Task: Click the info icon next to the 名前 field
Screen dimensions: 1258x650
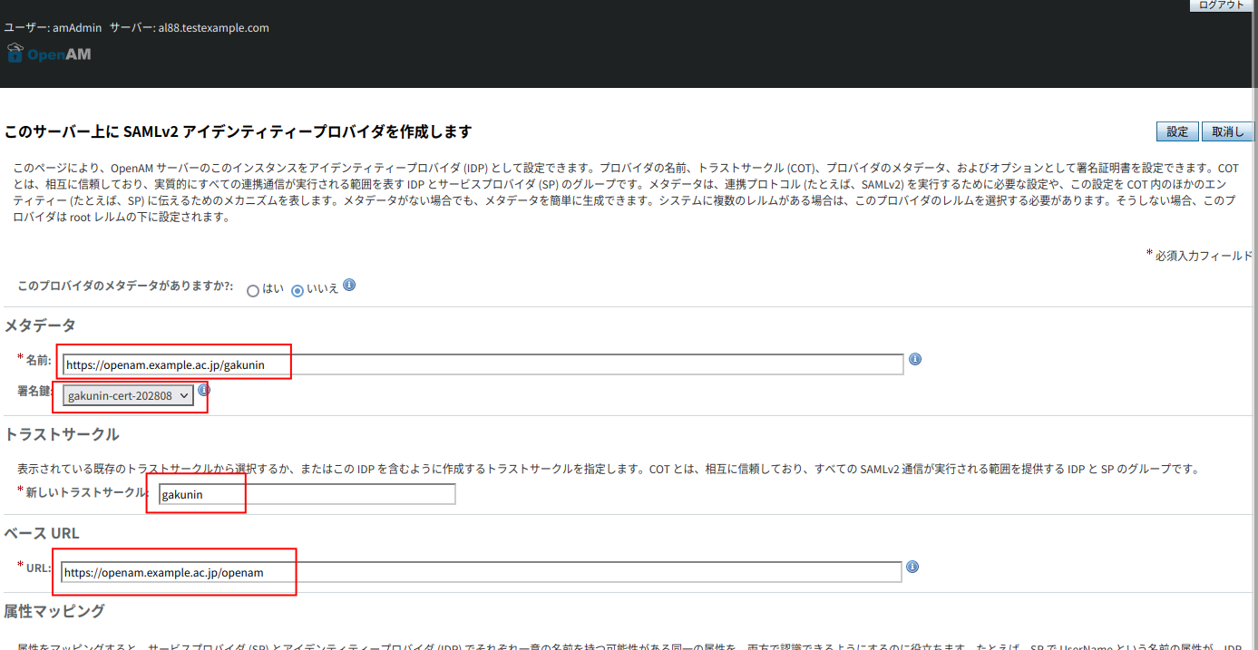Action: (x=914, y=359)
